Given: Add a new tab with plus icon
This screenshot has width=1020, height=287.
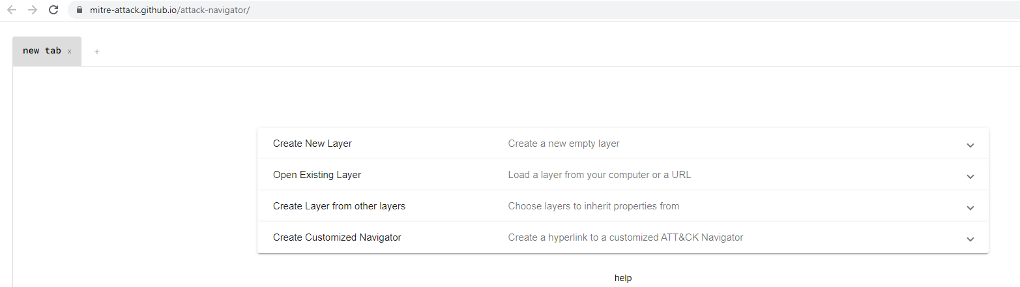Looking at the screenshot, I should coord(97,52).
